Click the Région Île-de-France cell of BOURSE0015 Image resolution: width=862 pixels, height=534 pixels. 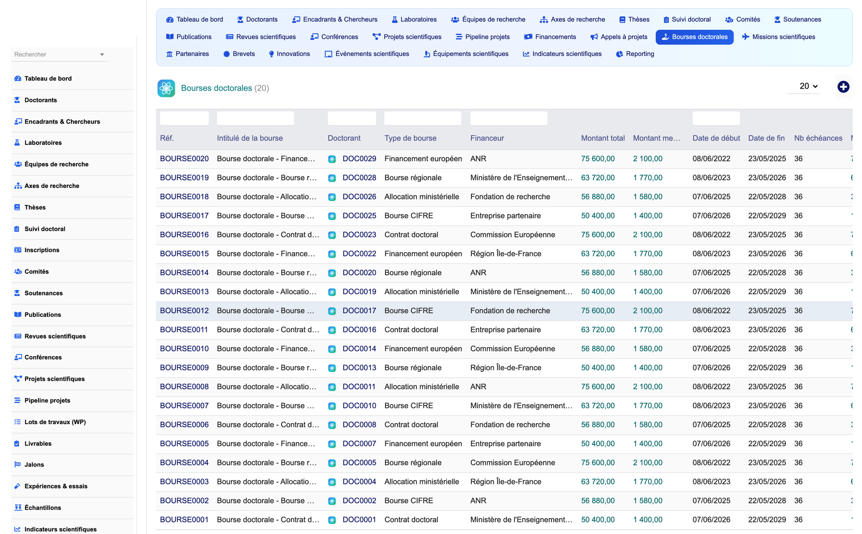[x=506, y=254]
